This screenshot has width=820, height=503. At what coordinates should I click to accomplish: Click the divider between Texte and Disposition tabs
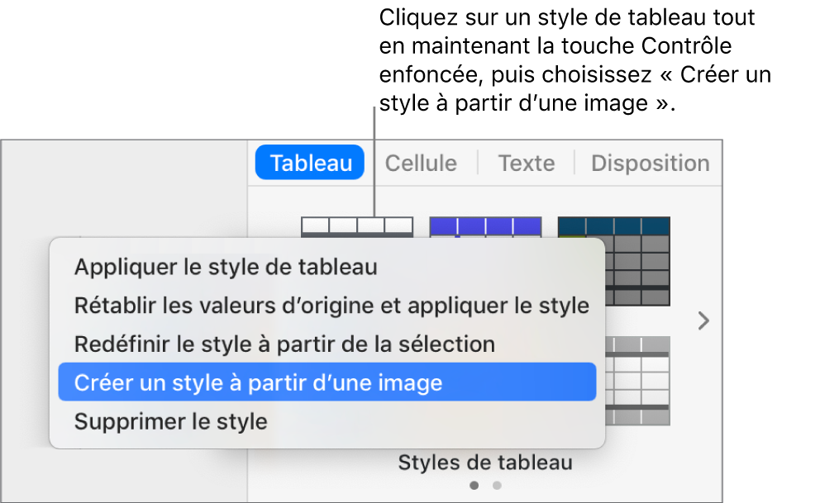point(574,164)
